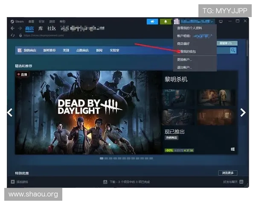Open the Dead by Daylight main banner
256x205 pixels.
click(89, 112)
